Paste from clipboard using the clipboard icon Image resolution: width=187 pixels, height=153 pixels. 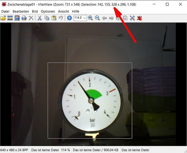(x=54, y=18)
